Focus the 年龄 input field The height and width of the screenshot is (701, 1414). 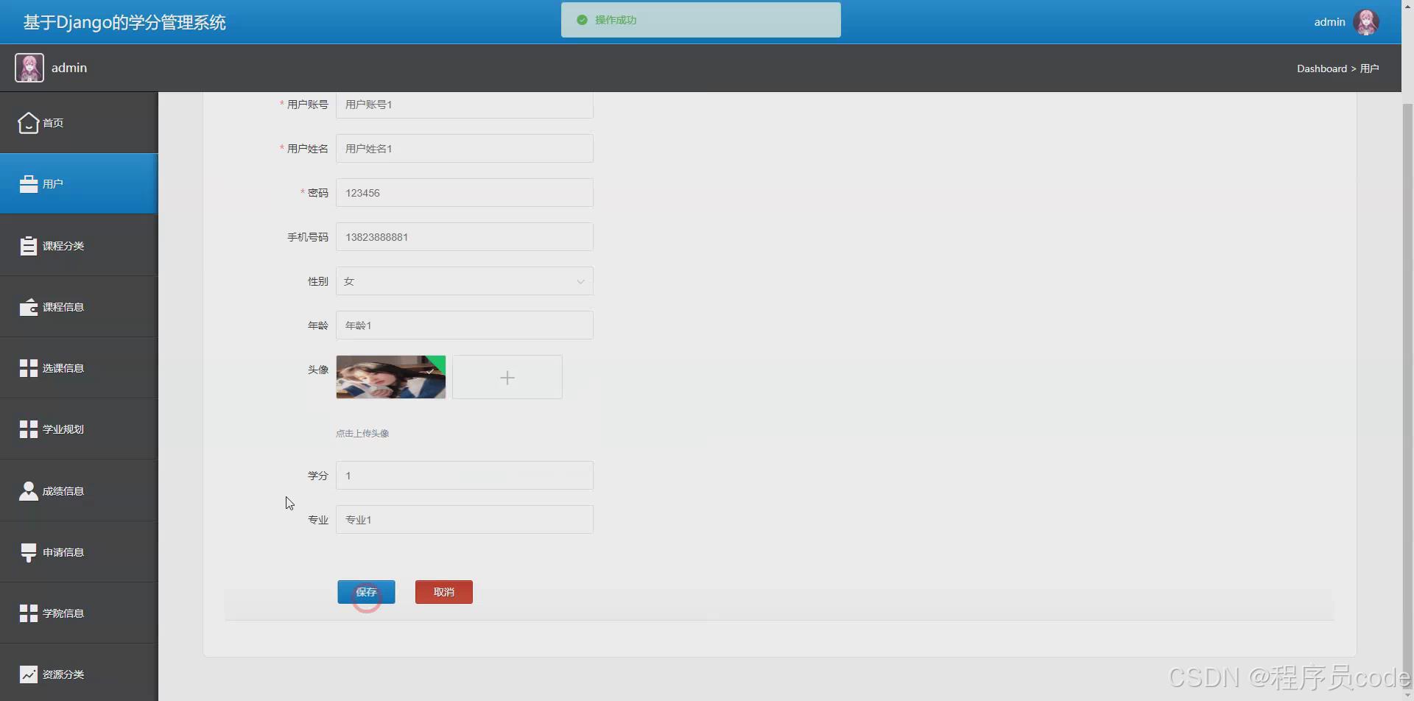click(465, 325)
